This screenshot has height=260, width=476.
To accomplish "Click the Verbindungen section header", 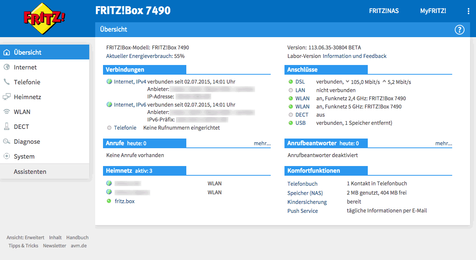I will coord(145,69).
